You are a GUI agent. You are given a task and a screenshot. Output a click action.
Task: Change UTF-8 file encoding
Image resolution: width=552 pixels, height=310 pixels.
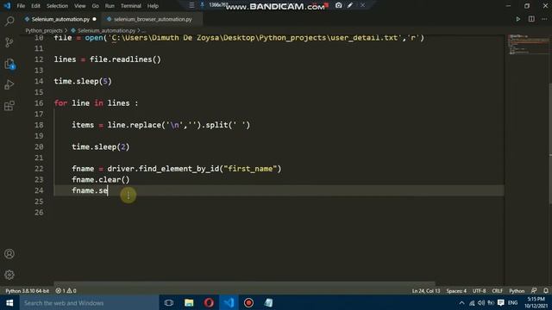[x=480, y=291]
